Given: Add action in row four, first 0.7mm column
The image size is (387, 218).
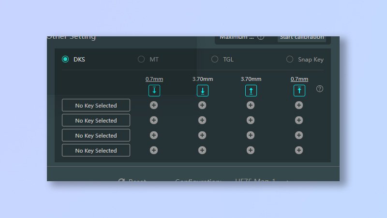Looking at the screenshot, I should (154, 150).
